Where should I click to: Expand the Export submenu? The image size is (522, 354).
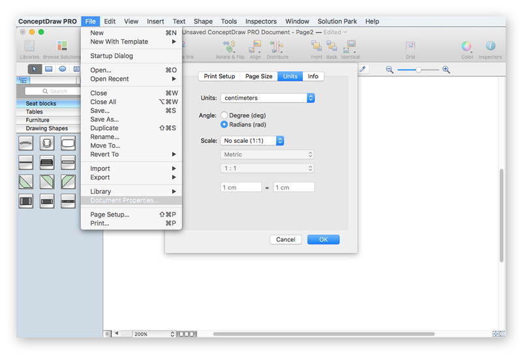pos(132,177)
